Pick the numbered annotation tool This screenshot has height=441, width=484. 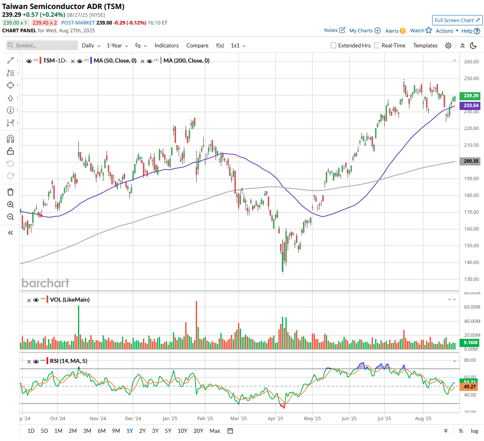(x=11, y=110)
